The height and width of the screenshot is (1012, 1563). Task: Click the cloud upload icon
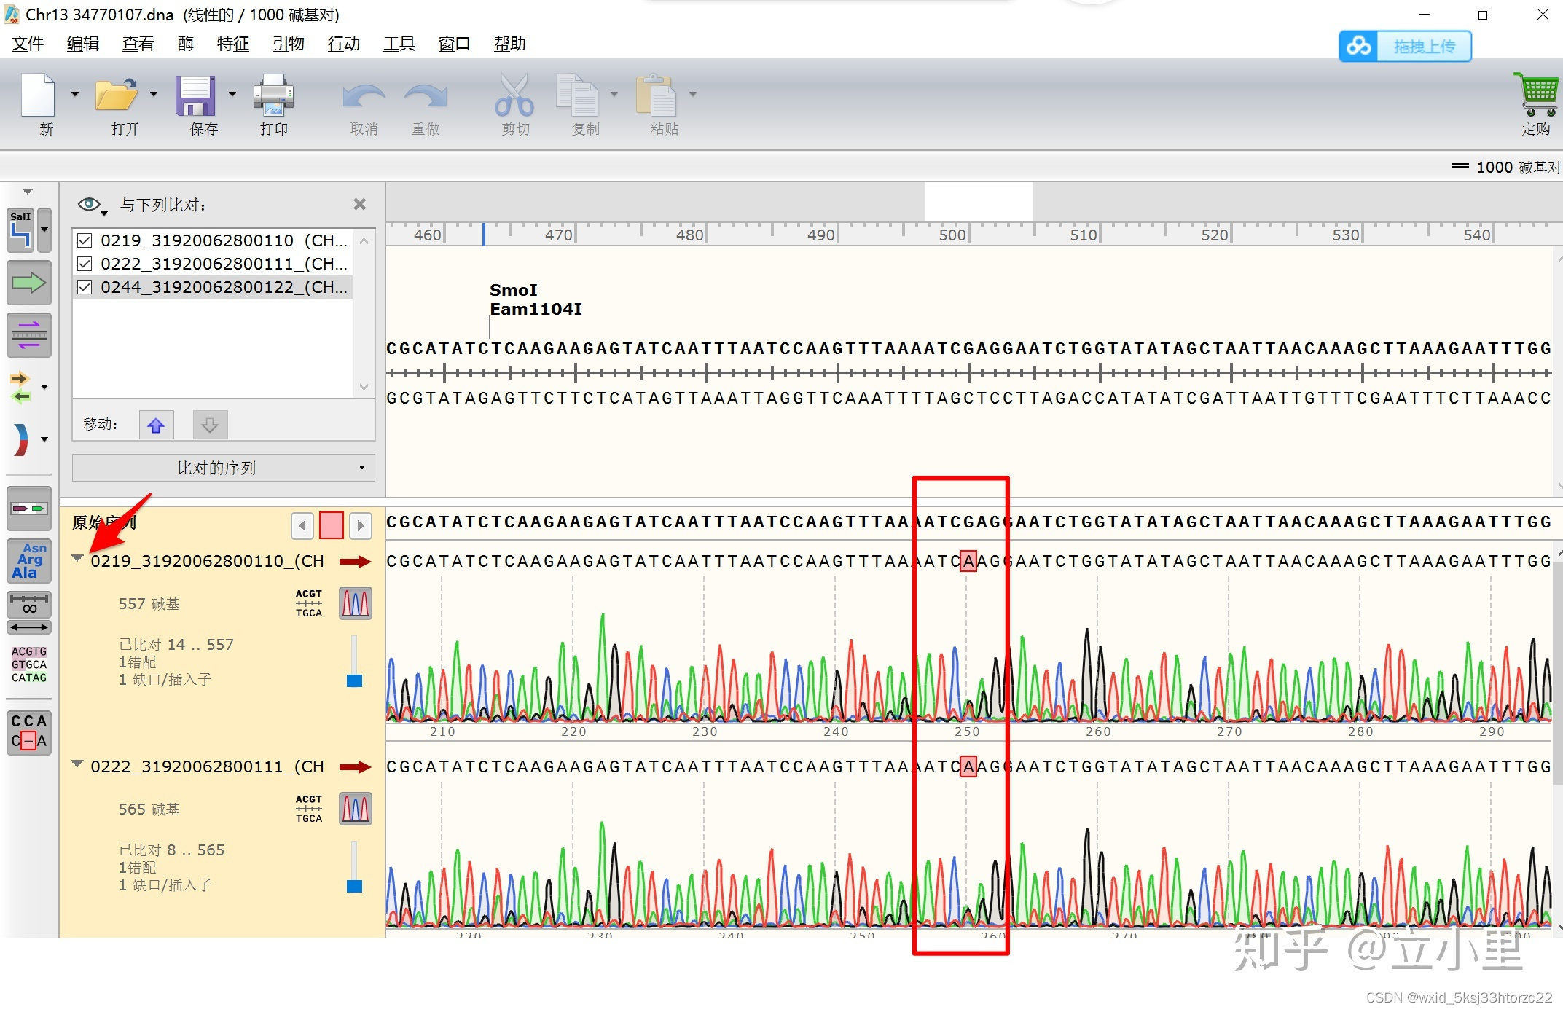pos(1358,47)
